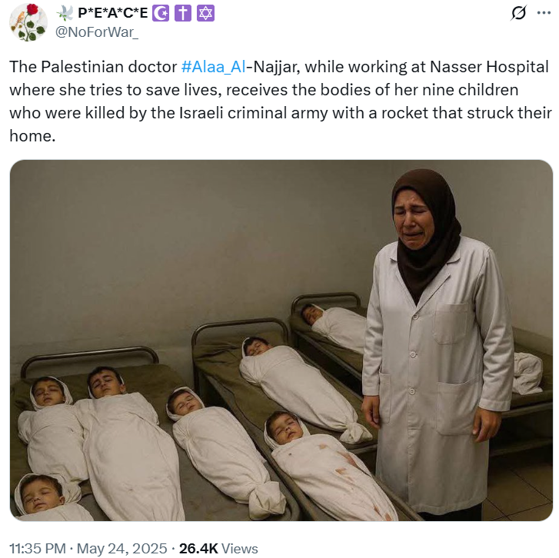
Task: Open the three-dot more options menu
Action: coord(544,13)
